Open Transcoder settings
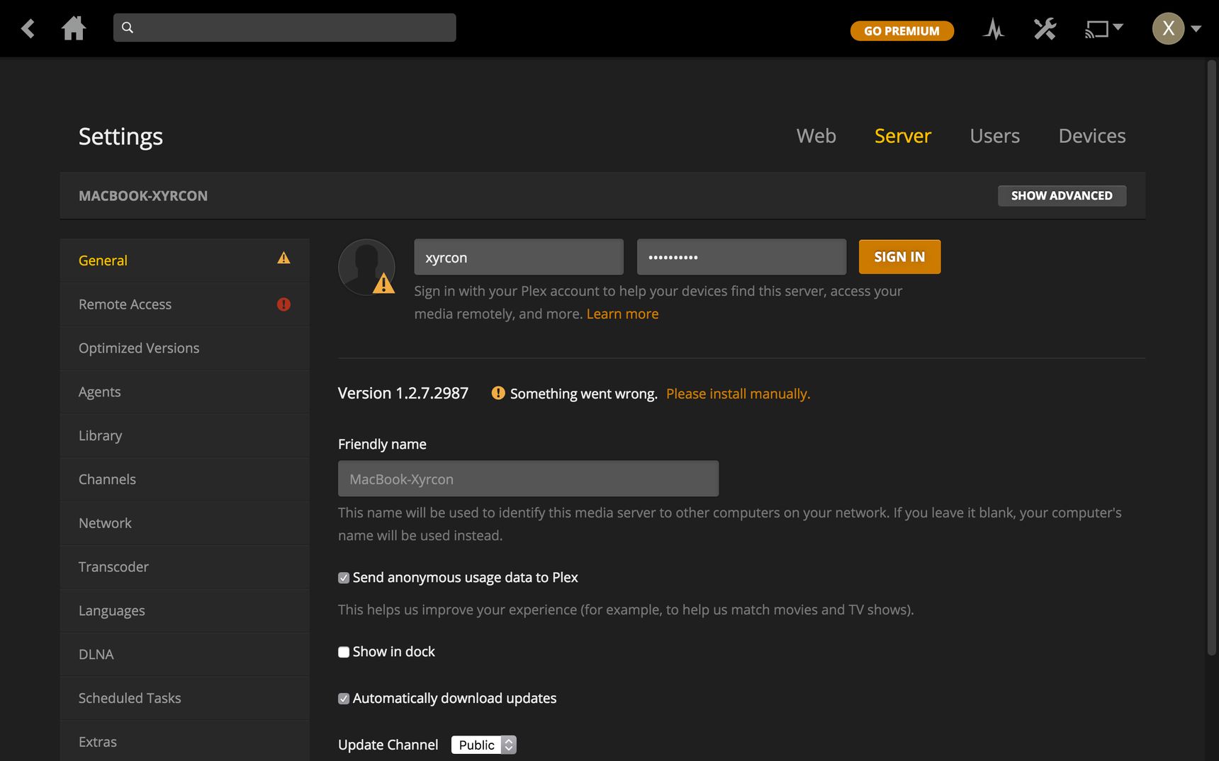Viewport: 1219px width, 761px height. [x=184, y=567]
